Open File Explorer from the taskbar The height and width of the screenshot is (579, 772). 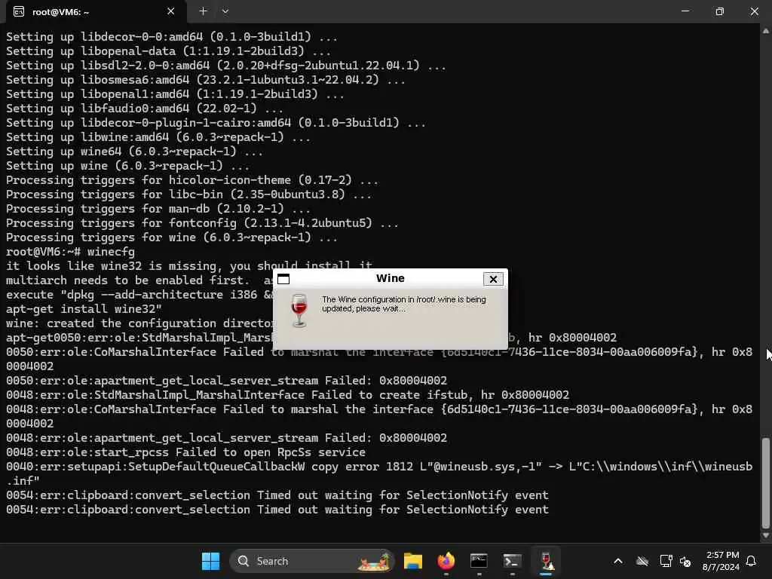[412, 561]
